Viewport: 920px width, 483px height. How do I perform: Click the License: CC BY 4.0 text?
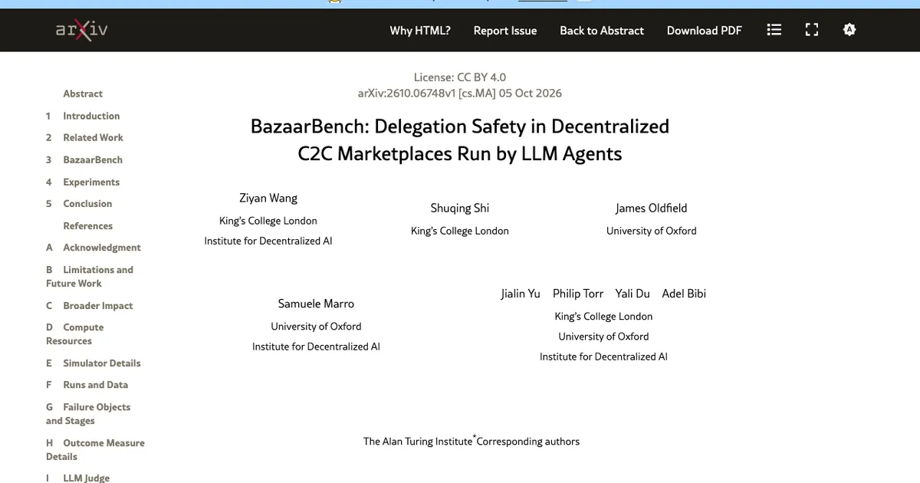(x=460, y=77)
